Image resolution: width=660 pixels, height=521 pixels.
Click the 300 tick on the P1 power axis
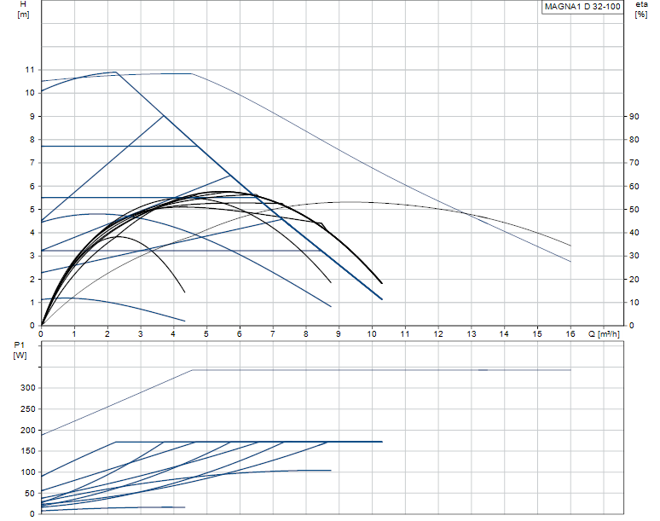28,388
